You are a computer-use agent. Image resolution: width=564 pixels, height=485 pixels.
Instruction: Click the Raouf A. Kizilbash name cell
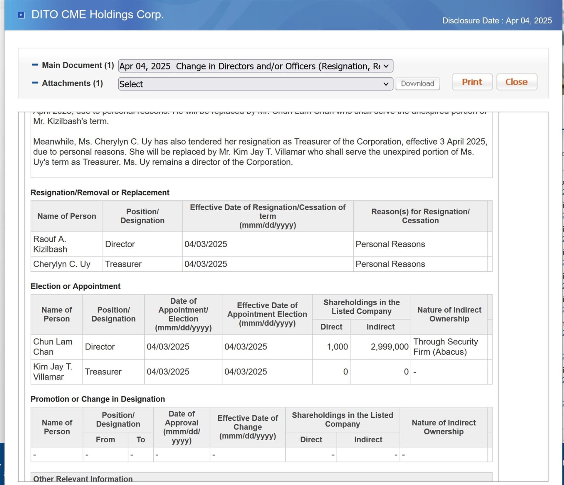[x=67, y=244]
